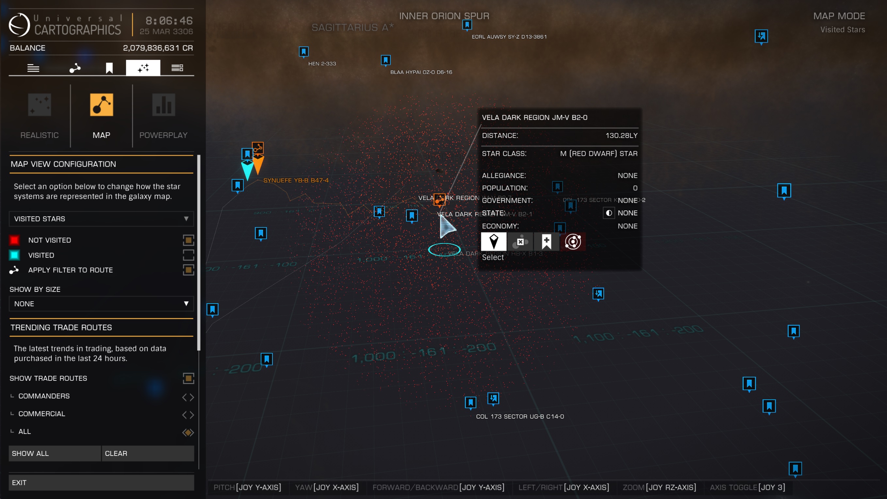Open the bookmarks tab icon
This screenshot has height=499, width=887.
tap(109, 68)
